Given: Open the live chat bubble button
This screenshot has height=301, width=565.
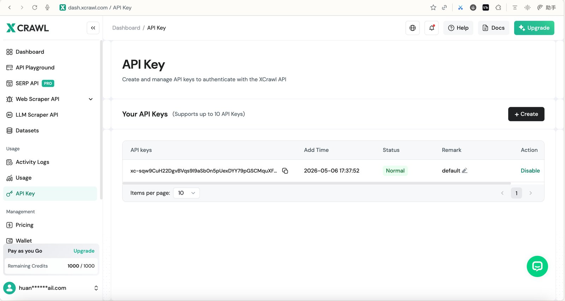Looking at the screenshot, I should tap(537, 266).
